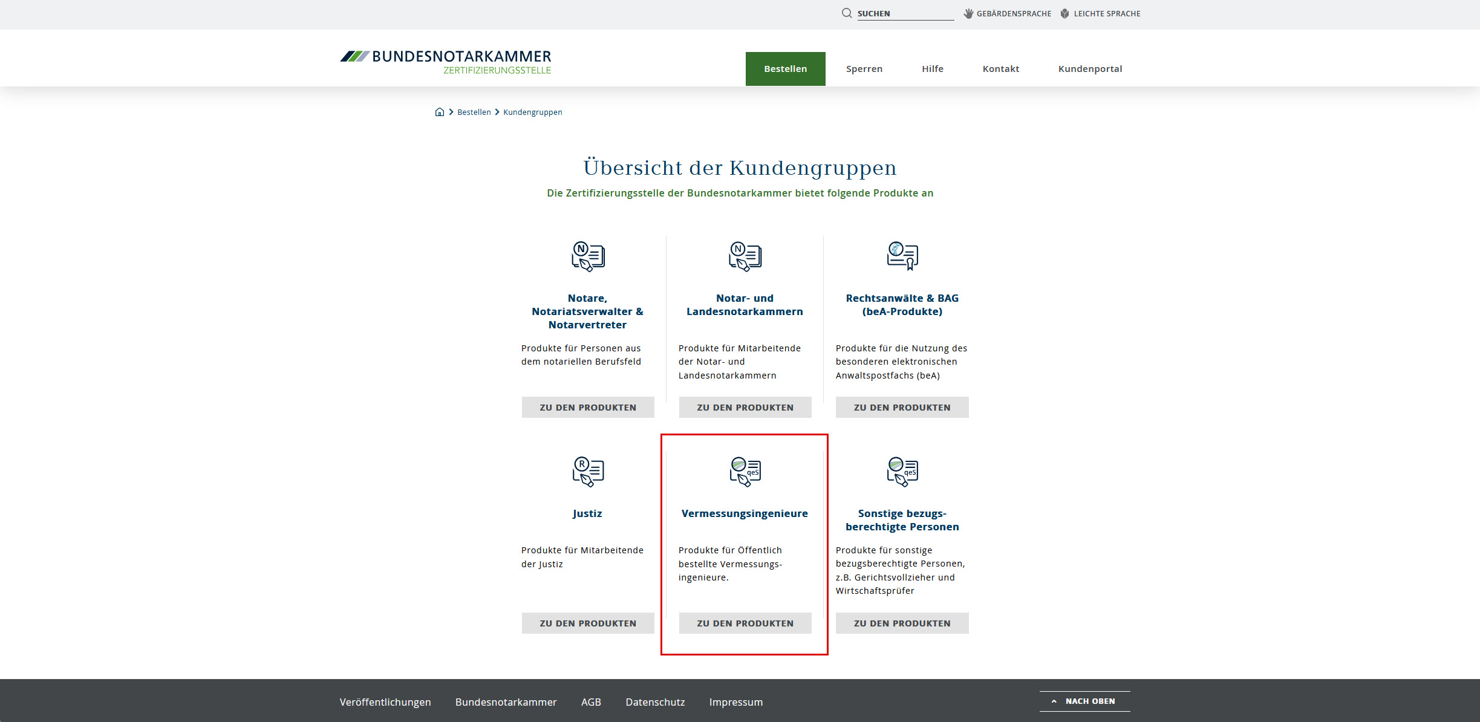Screen dimensions: 1480x722
Task: Open Veröffentlichungen in the footer
Action: click(385, 702)
